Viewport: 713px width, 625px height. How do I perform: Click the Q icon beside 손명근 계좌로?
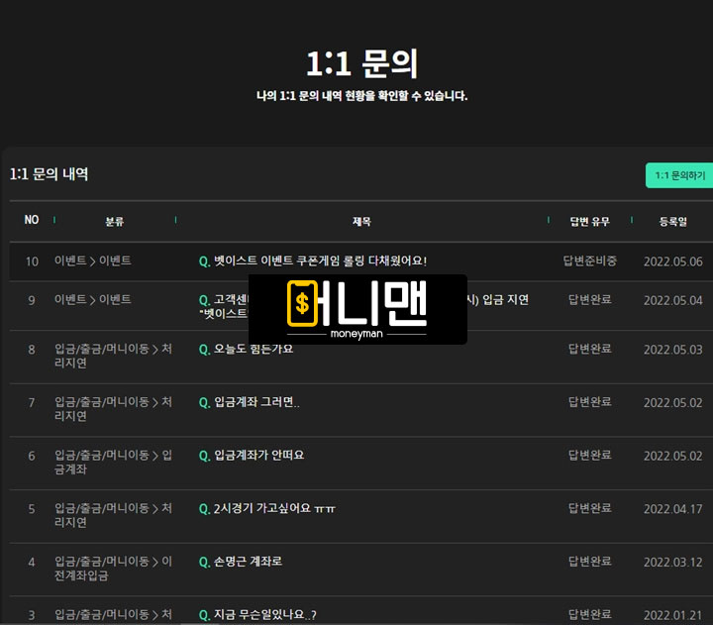pos(204,562)
